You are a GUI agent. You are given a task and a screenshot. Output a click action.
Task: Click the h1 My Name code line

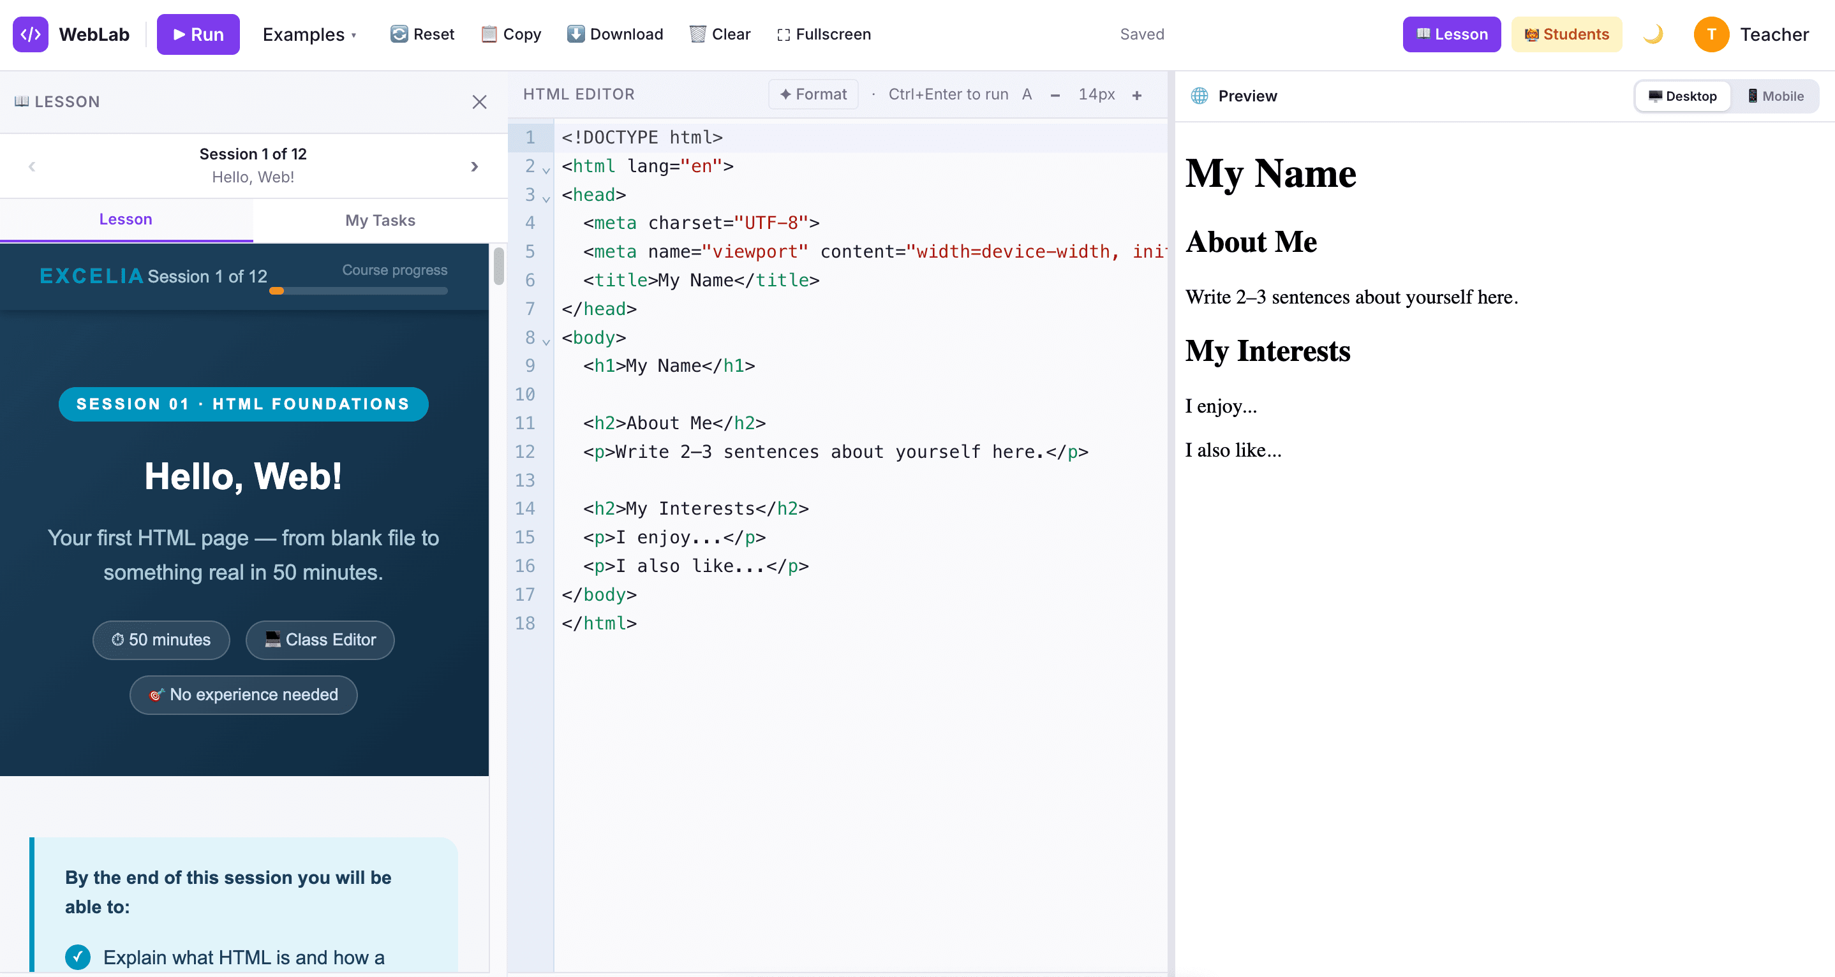click(861, 366)
